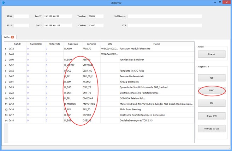Switch to the VehSys tab

click(x=7, y=37)
